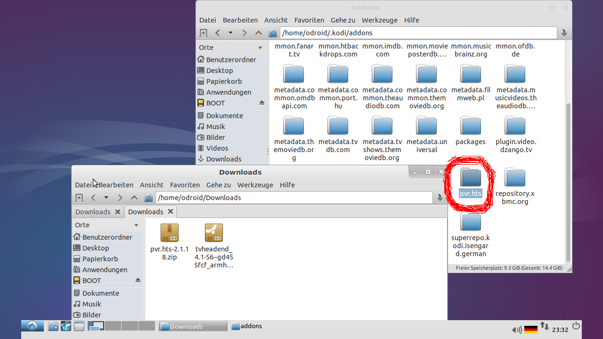Screen dimensions: 603x339
Task: Select metadata.universal folder
Action: coord(426,126)
